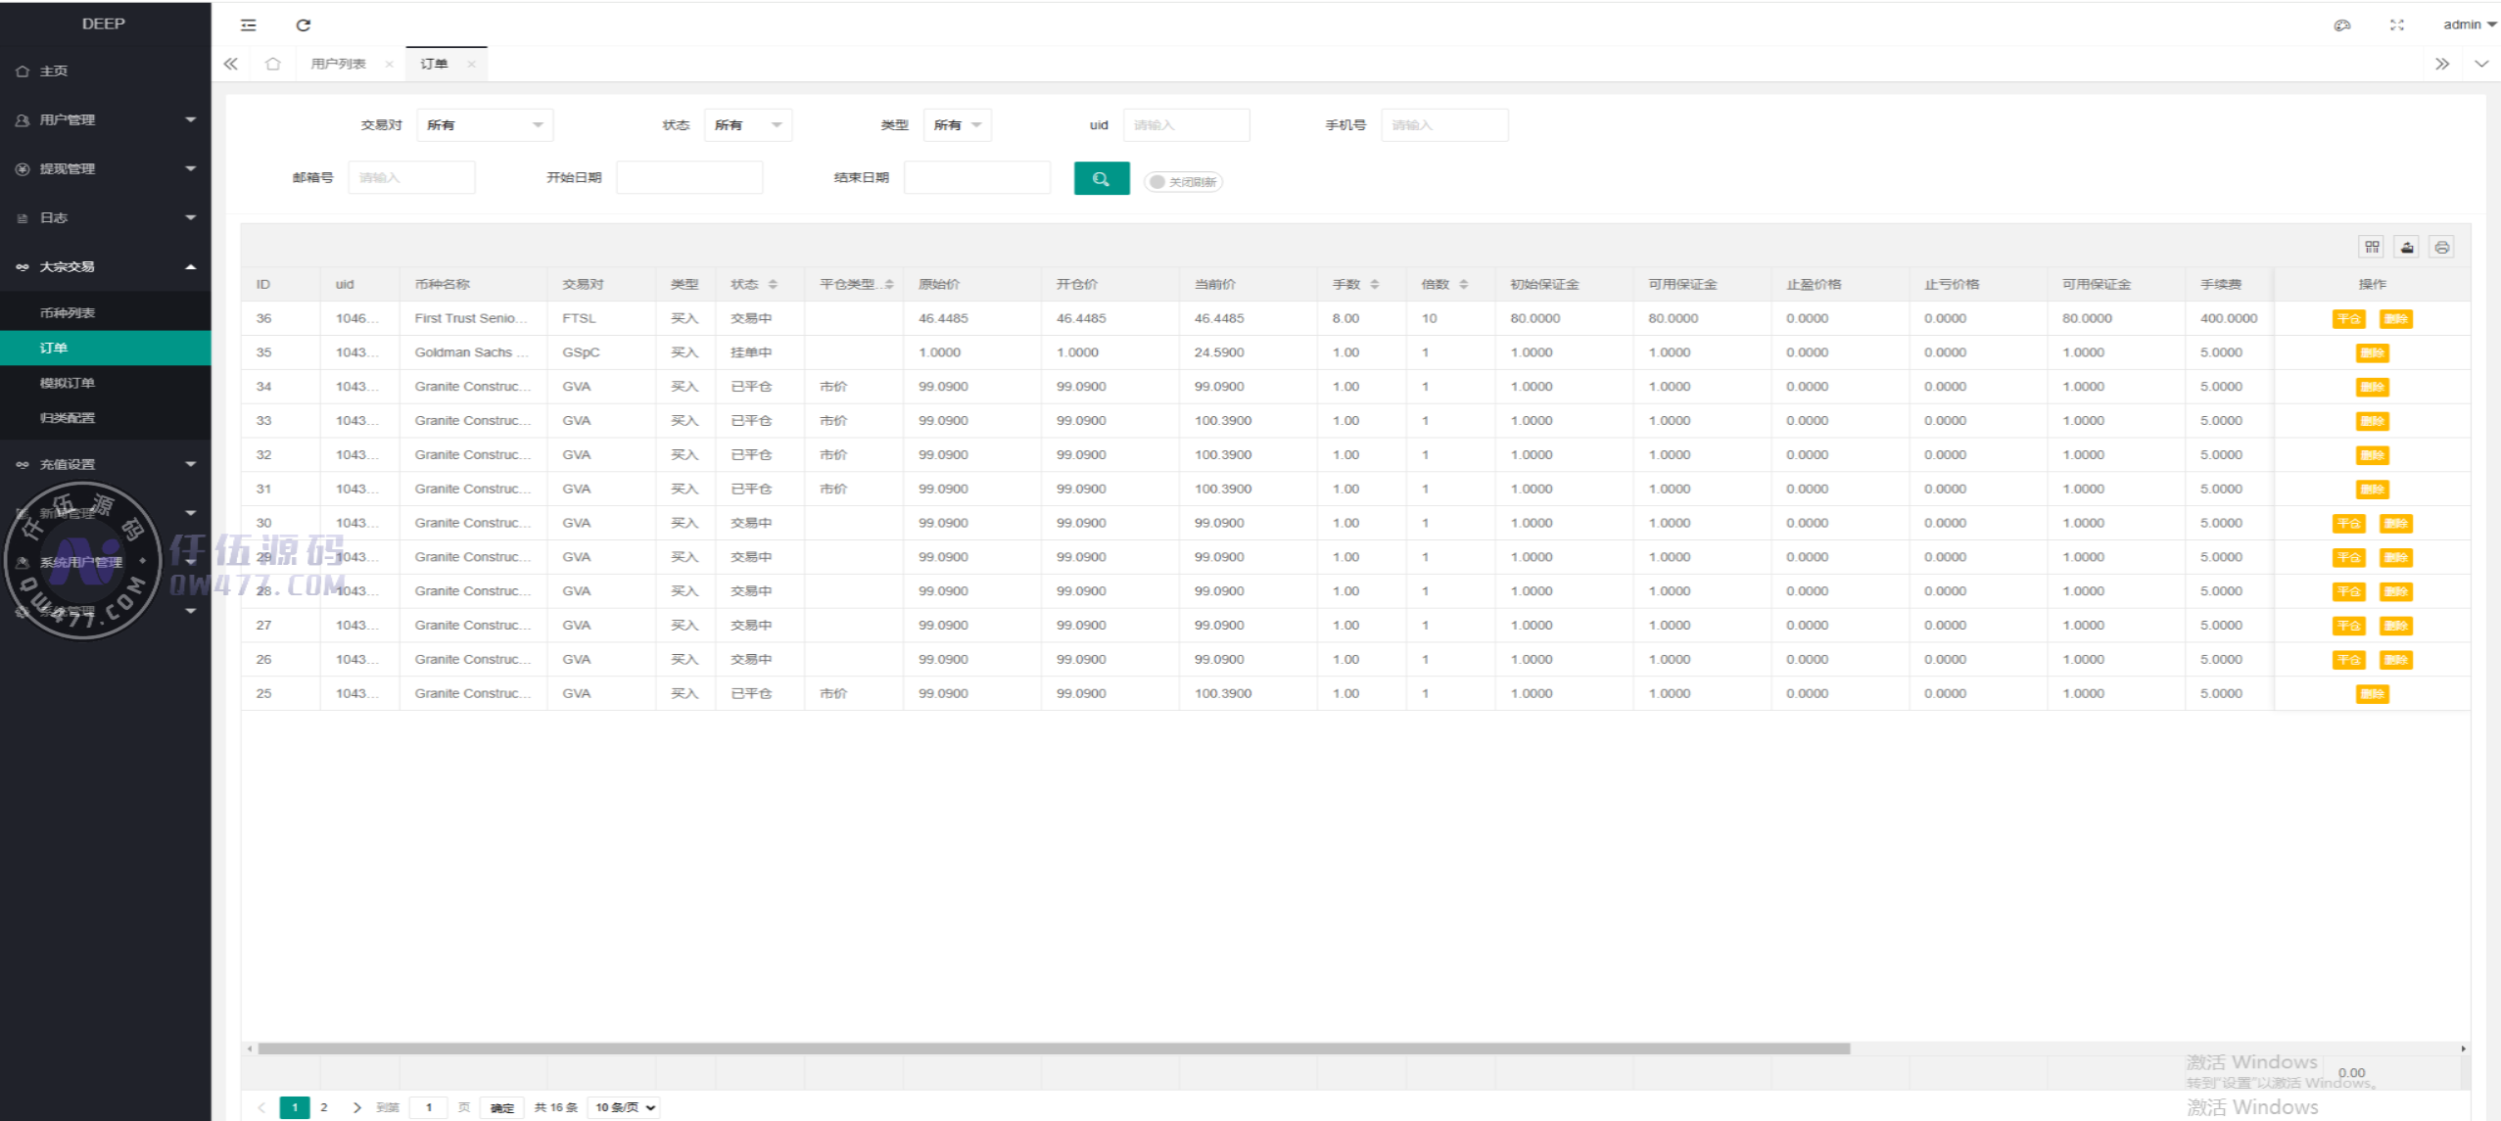The width and height of the screenshot is (2501, 1121).
Task: Toggle the 关闭刷新 auto-refresh switch
Action: [x=1182, y=182]
